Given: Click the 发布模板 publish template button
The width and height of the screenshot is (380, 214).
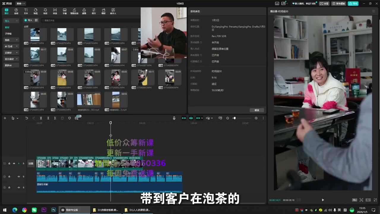Looking at the screenshot, I should [339, 4].
